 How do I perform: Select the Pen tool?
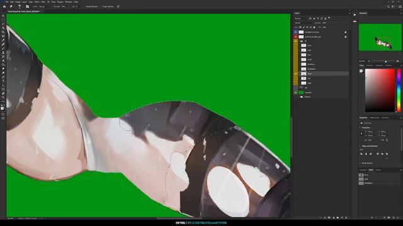pos(3,77)
